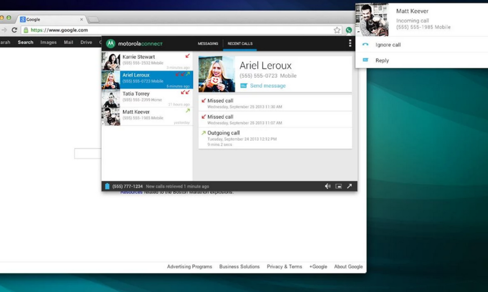Viewport: 488px width, 292px height.
Task: Mute sound using the speaker icon
Action: pyautogui.click(x=327, y=186)
